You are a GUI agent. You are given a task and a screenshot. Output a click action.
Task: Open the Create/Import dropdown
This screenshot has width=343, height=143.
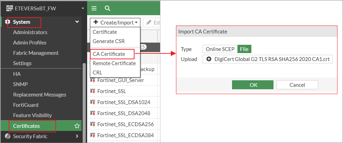point(115,22)
